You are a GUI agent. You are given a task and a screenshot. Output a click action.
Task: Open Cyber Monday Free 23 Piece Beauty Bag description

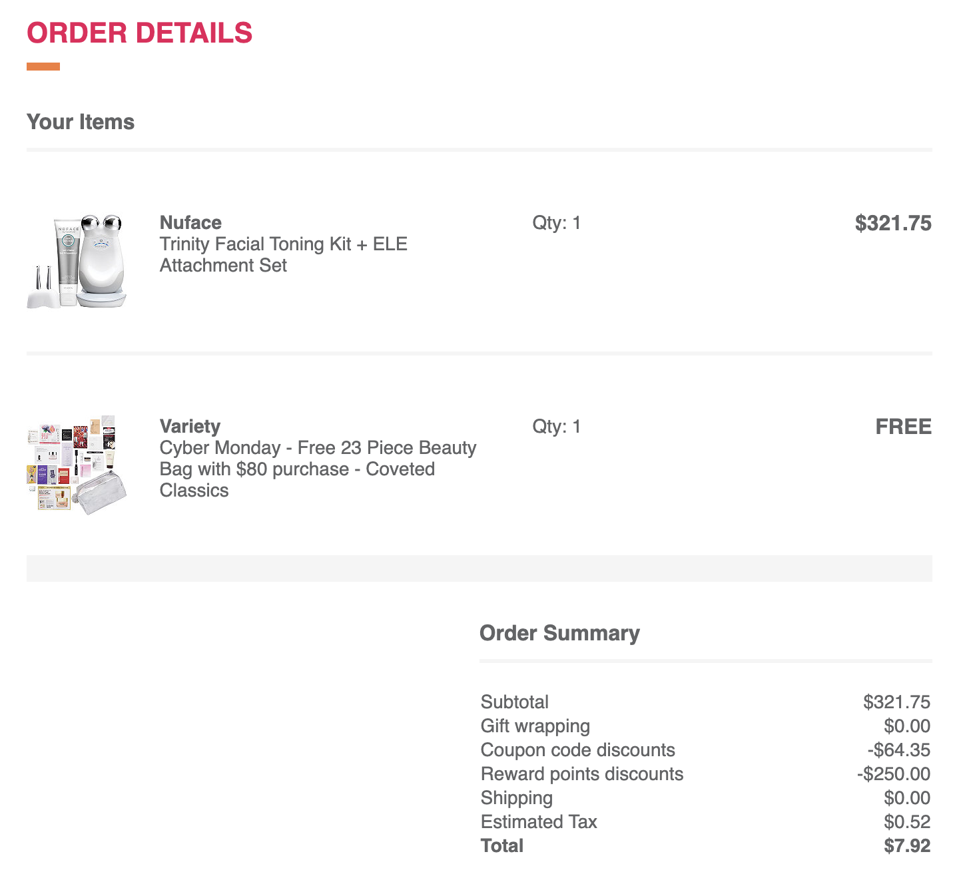tap(318, 469)
